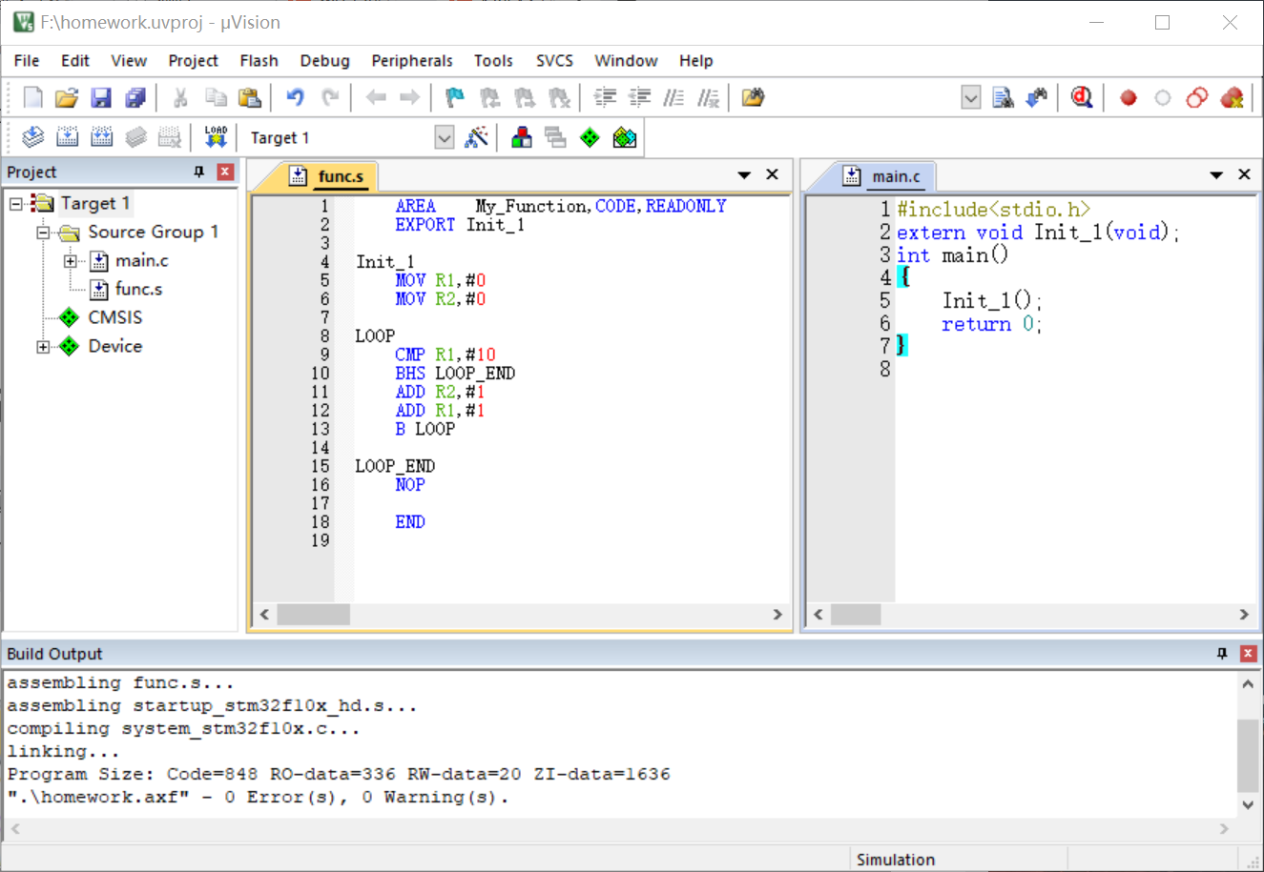Screen dimensions: 1264x872
Task: Expand Device component node
Action: pyautogui.click(x=43, y=347)
